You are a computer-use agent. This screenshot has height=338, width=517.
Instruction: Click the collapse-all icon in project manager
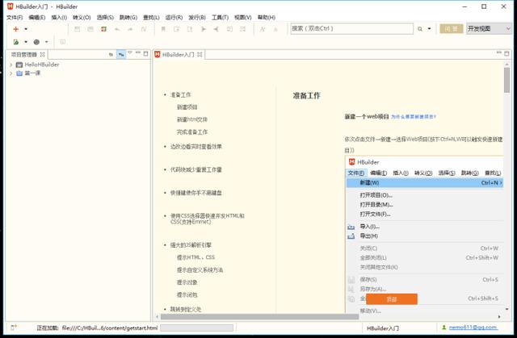coord(111,54)
